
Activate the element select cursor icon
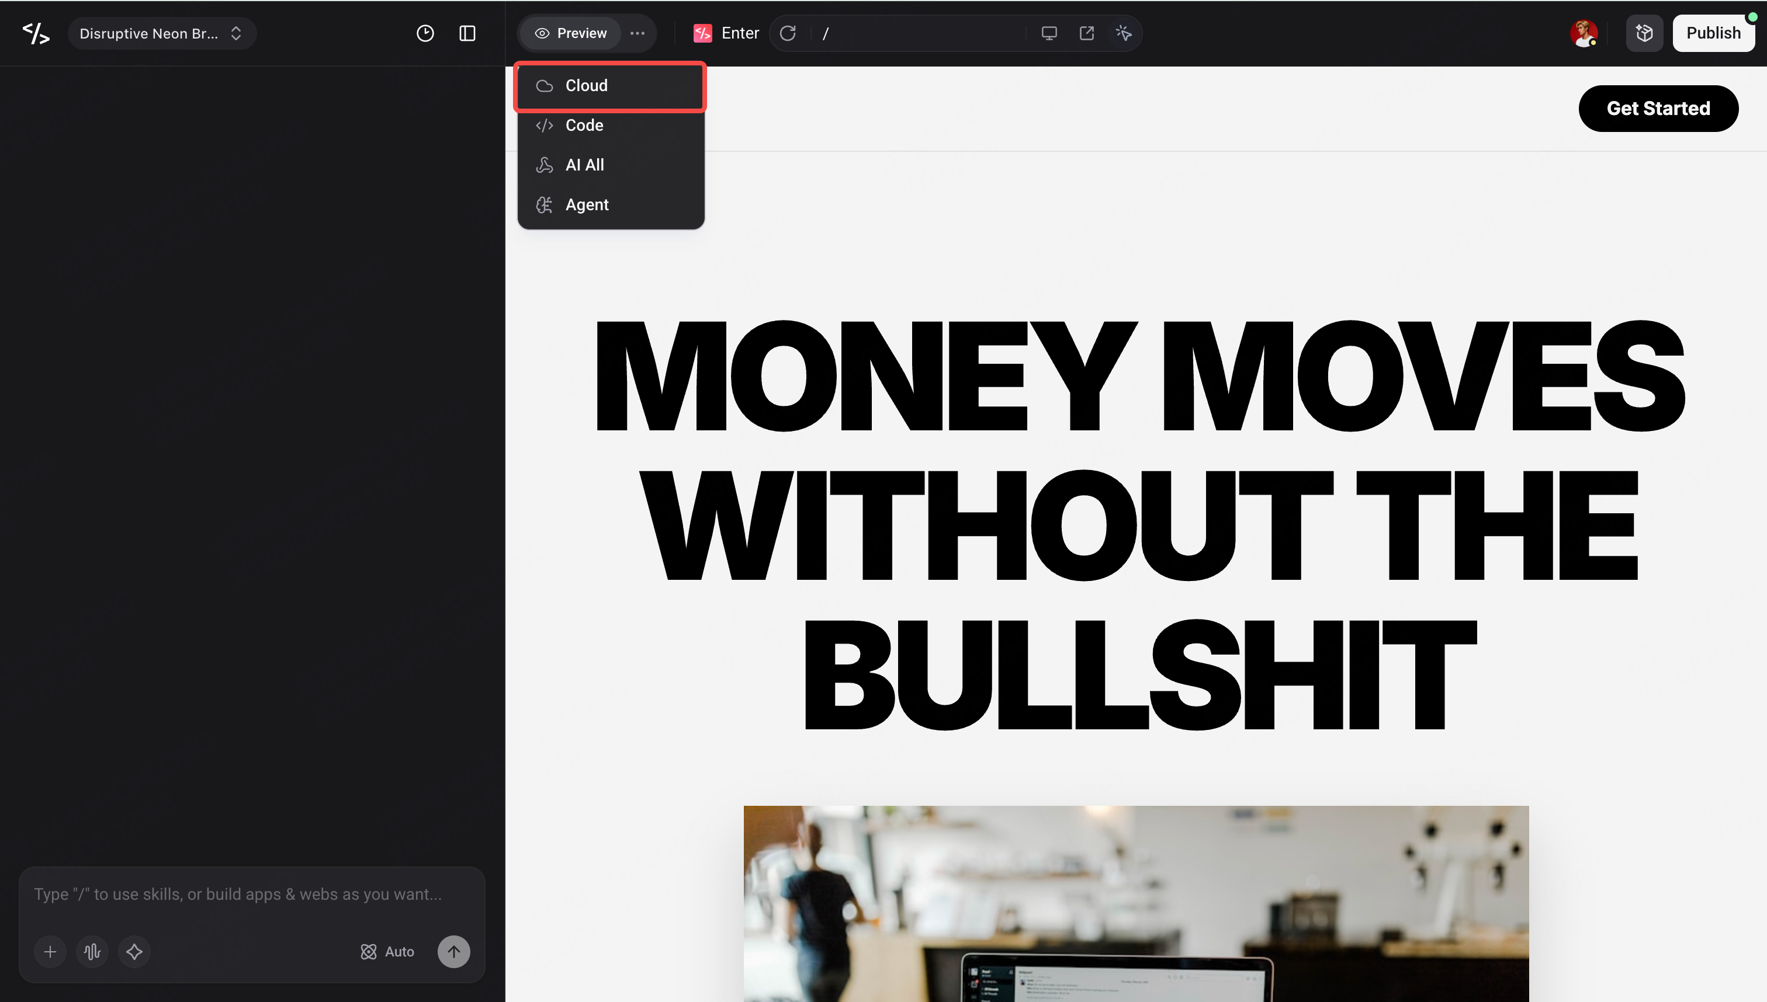(1124, 33)
